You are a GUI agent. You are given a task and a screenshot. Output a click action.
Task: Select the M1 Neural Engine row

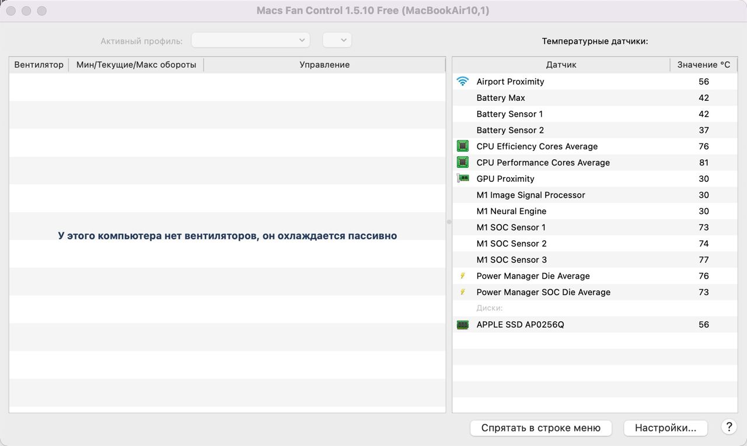point(595,211)
